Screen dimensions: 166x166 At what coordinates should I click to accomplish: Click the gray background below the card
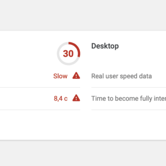83,154
